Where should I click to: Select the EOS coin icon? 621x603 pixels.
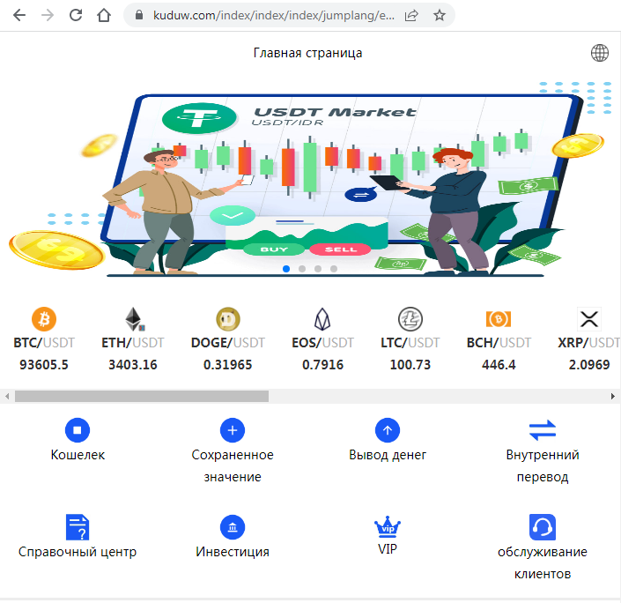click(322, 319)
